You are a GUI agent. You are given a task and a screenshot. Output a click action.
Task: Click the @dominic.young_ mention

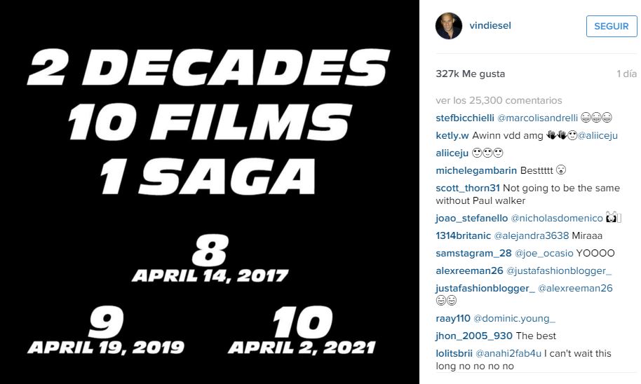pyautogui.click(x=514, y=318)
